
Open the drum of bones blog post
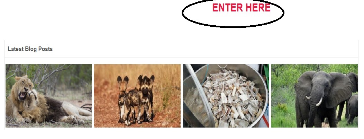click(x=226, y=96)
